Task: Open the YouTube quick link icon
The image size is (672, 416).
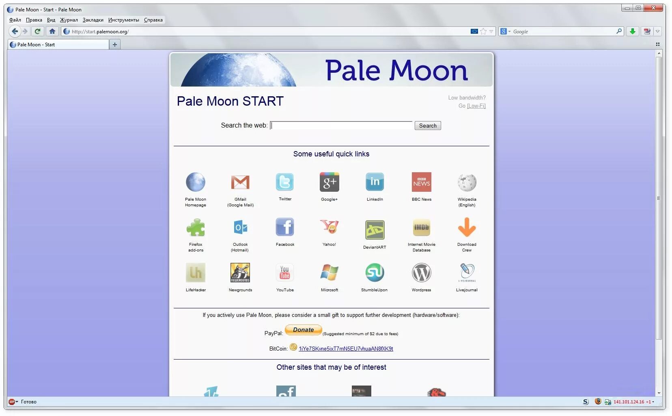Action: pyautogui.click(x=285, y=273)
